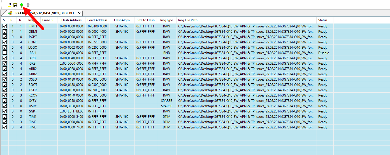Uncheck the TIM3 row checkbox
This screenshot has height=155, width=390.
point(5,127)
